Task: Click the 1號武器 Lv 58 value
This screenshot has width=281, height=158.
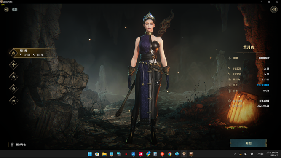Action: point(266,68)
